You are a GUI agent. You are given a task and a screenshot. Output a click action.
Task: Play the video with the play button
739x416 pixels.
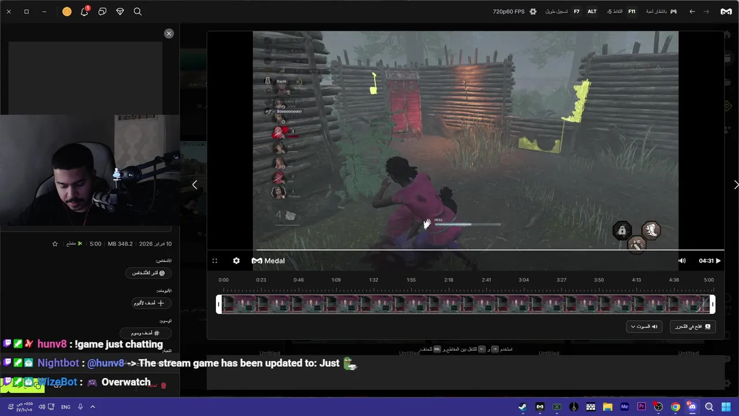(718, 261)
